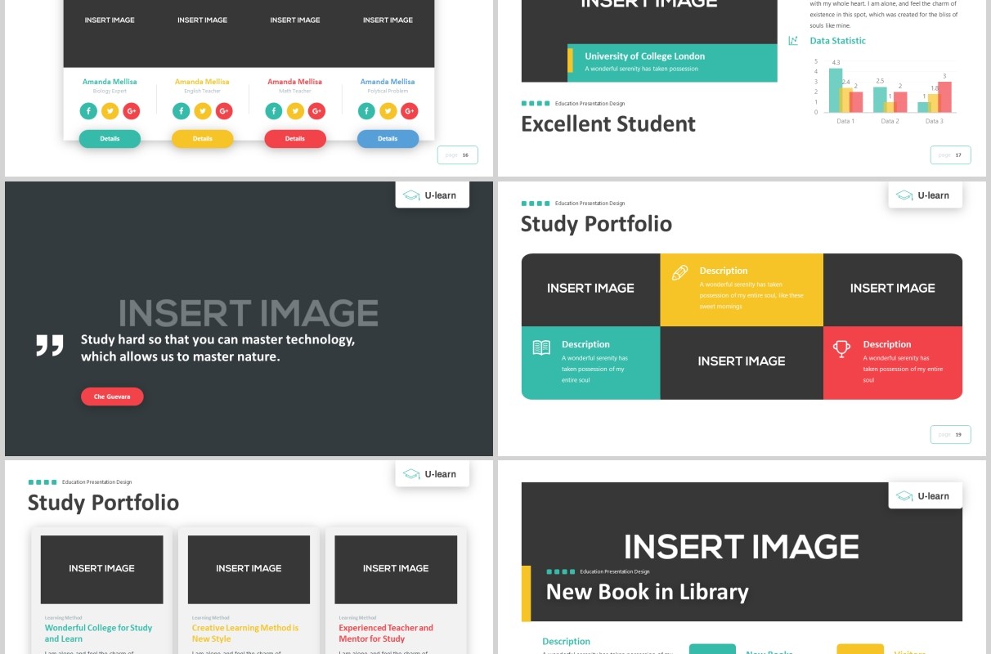Select the teal 'Description' label under New Book

[566, 642]
